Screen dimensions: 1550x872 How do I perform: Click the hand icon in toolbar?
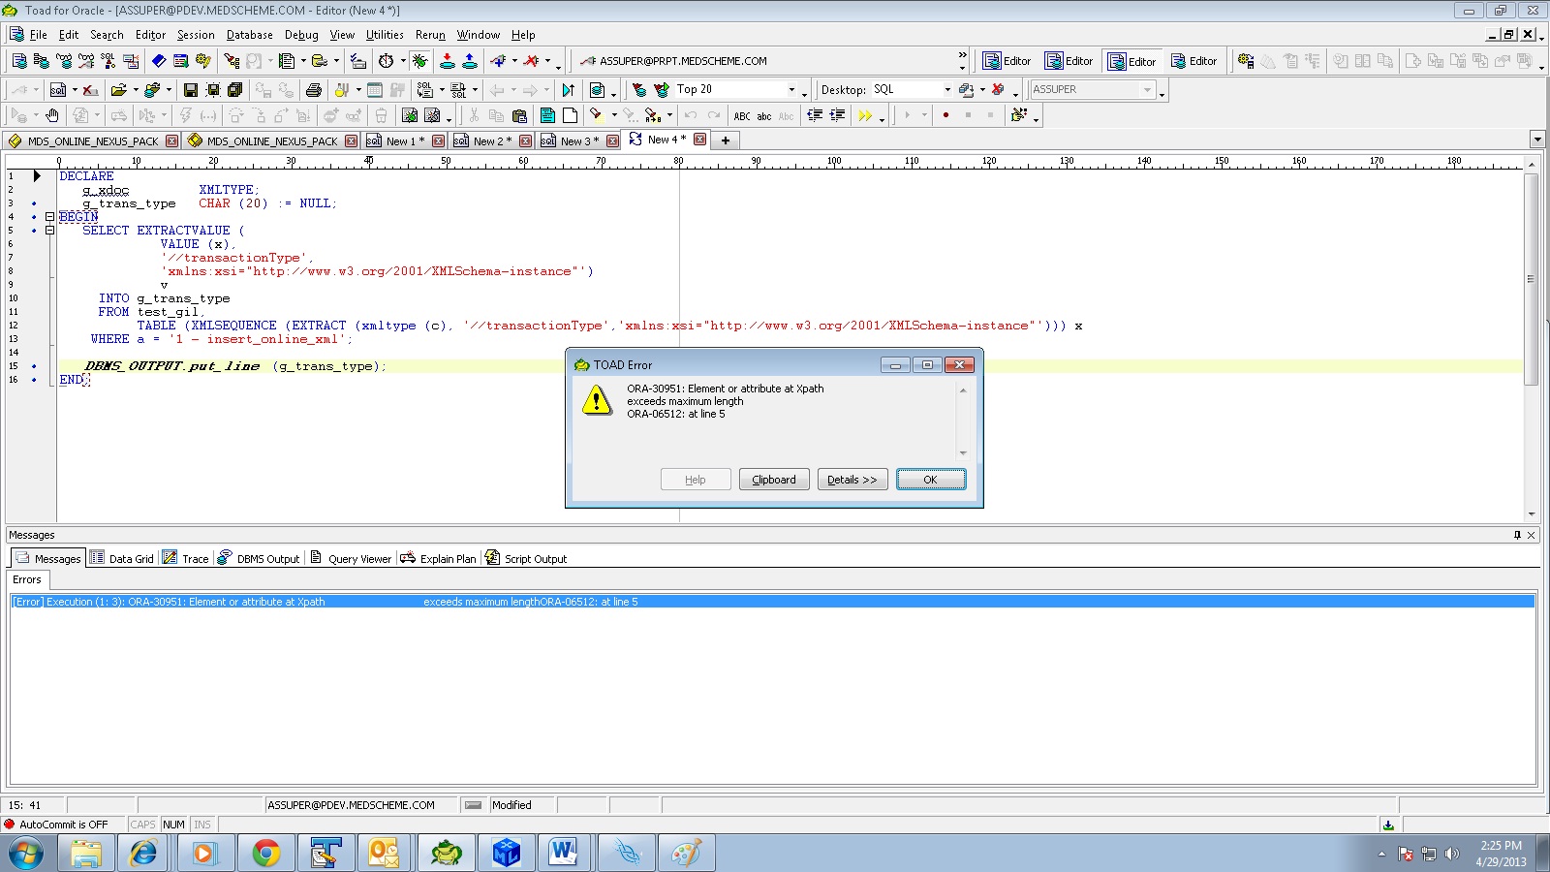coord(52,115)
